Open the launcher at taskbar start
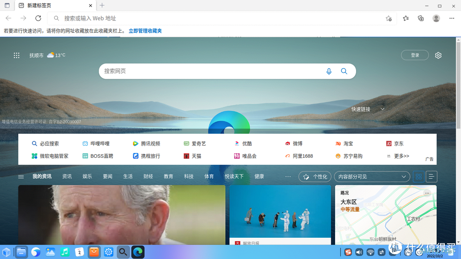 (x=6, y=252)
